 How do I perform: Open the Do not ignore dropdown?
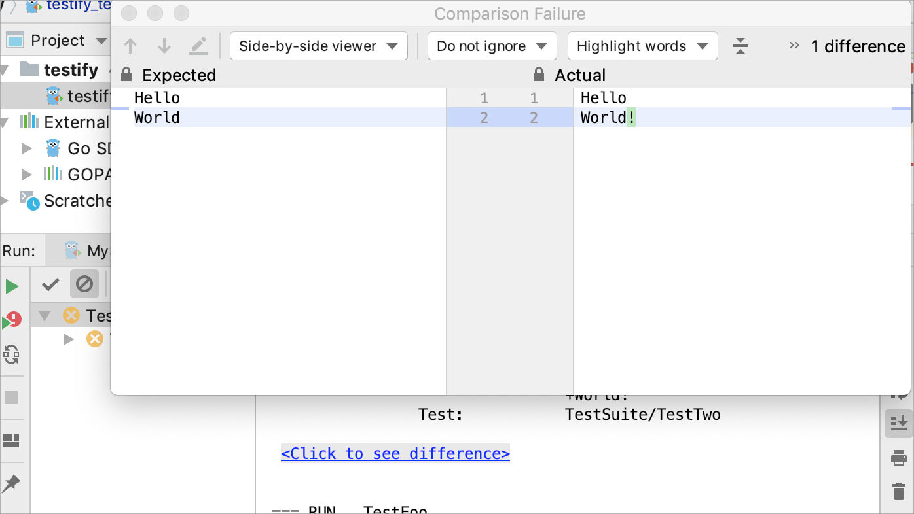click(x=492, y=46)
